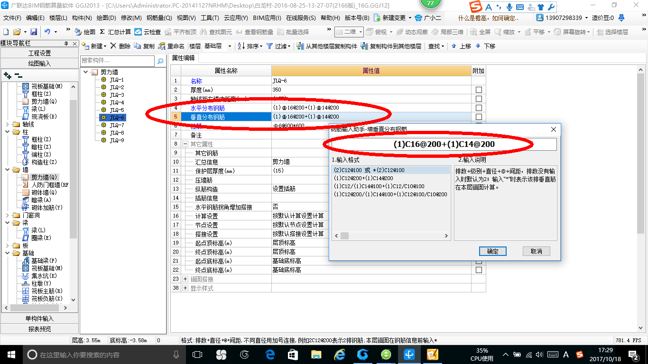Open Microsoft Edge from taskbar
Image resolution: width=648 pixels, height=364 pixels.
(x=270, y=355)
